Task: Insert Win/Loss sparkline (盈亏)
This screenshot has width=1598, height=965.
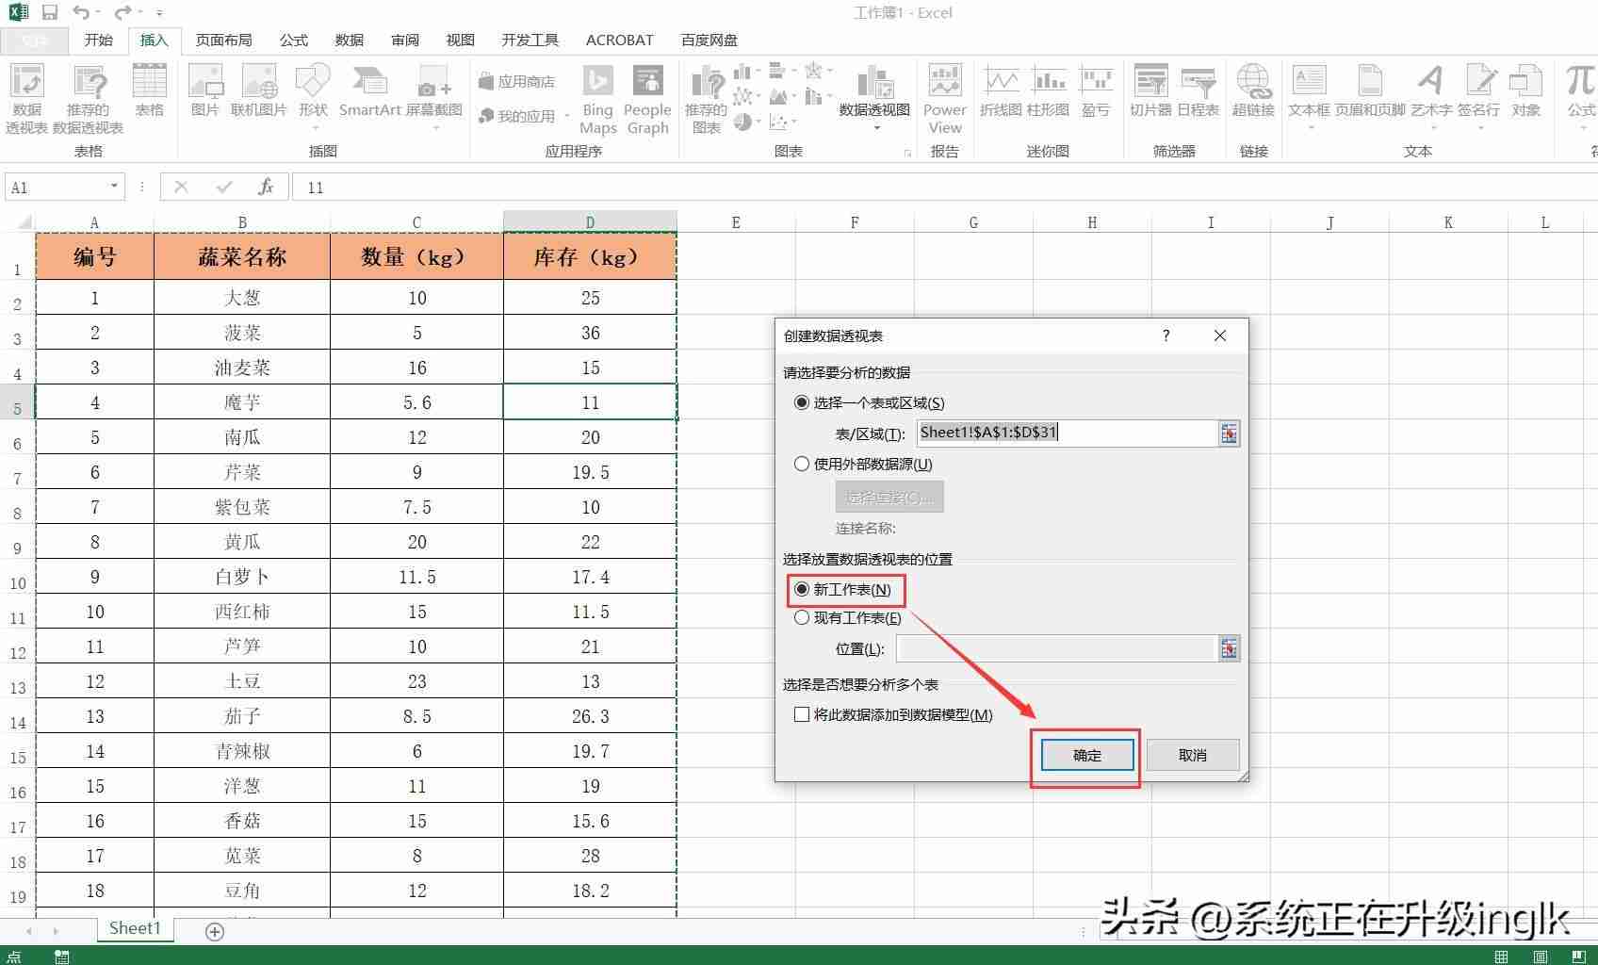Action: pyautogui.click(x=1096, y=90)
